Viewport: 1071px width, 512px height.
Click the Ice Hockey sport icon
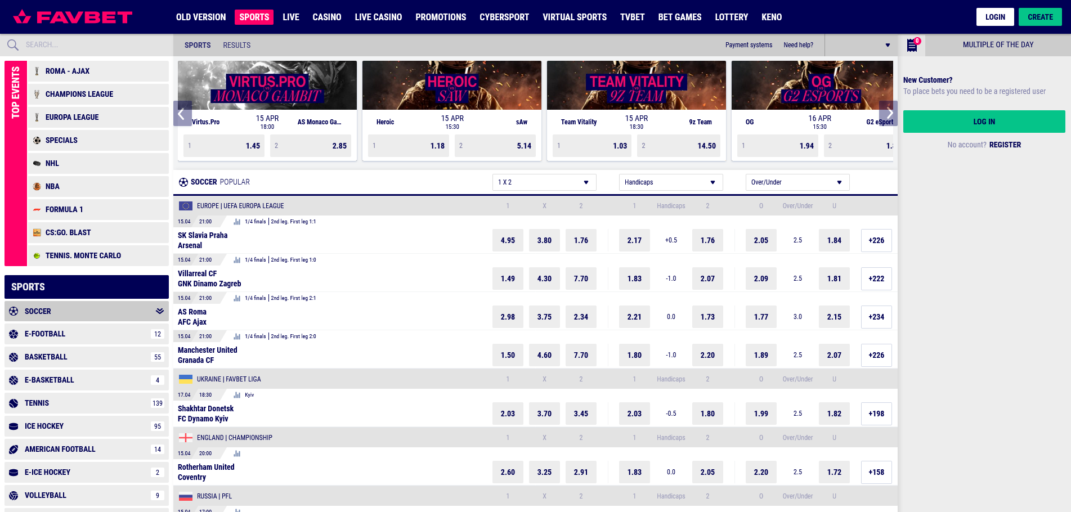14,426
